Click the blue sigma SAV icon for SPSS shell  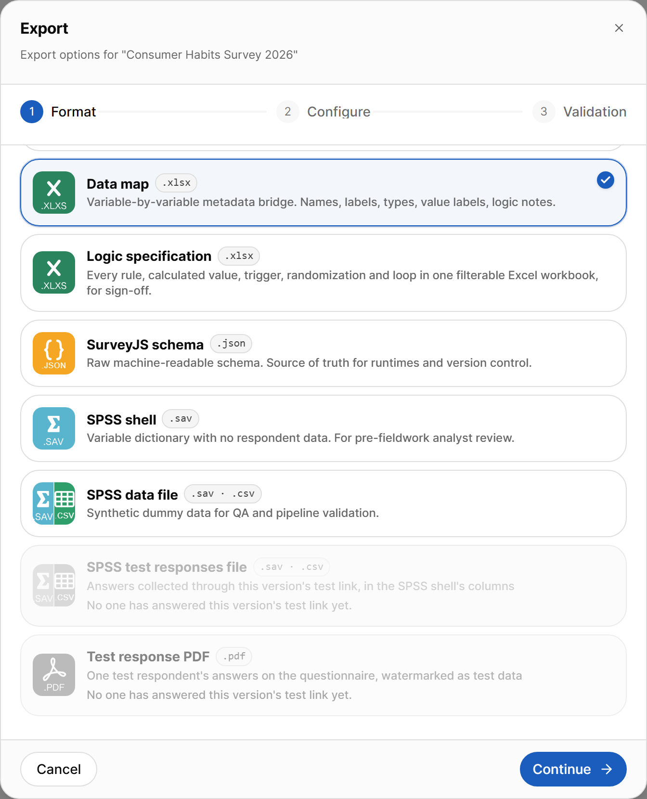tap(54, 428)
